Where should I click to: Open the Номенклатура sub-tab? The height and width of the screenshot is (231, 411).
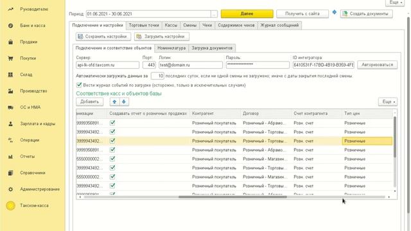click(x=171, y=48)
